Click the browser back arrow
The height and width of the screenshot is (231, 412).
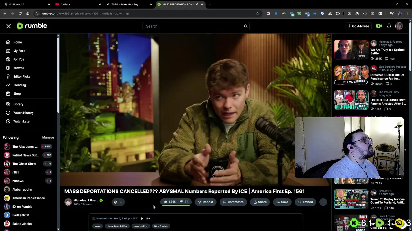click(5, 13)
